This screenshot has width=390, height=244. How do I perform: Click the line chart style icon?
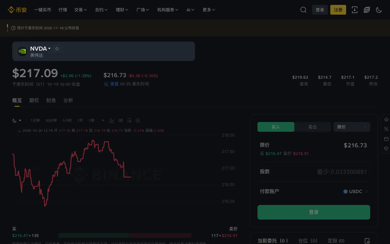tap(112, 120)
